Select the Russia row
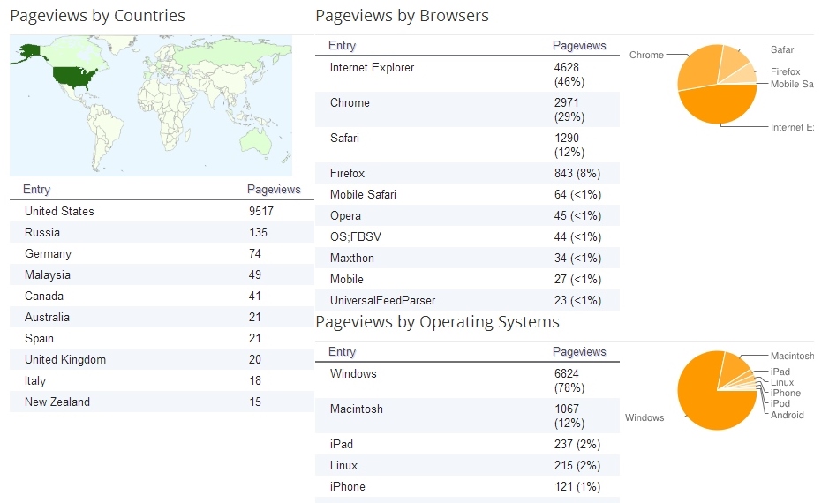 coord(162,232)
